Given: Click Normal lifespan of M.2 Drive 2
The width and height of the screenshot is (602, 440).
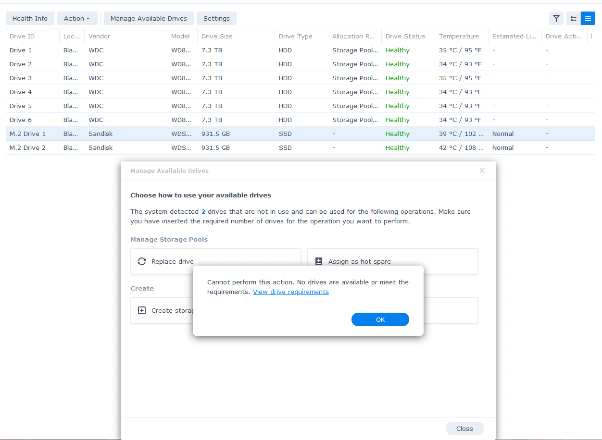Looking at the screenshot, I should click(502, 147).
